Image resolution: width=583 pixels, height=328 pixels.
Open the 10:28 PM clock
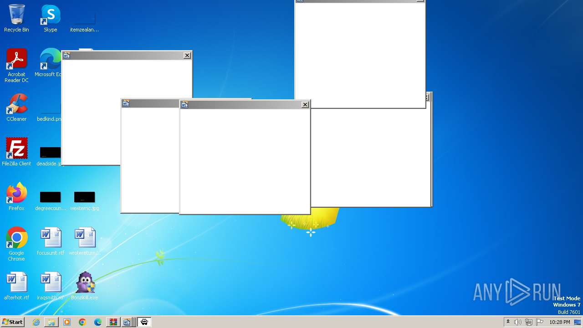560,322
